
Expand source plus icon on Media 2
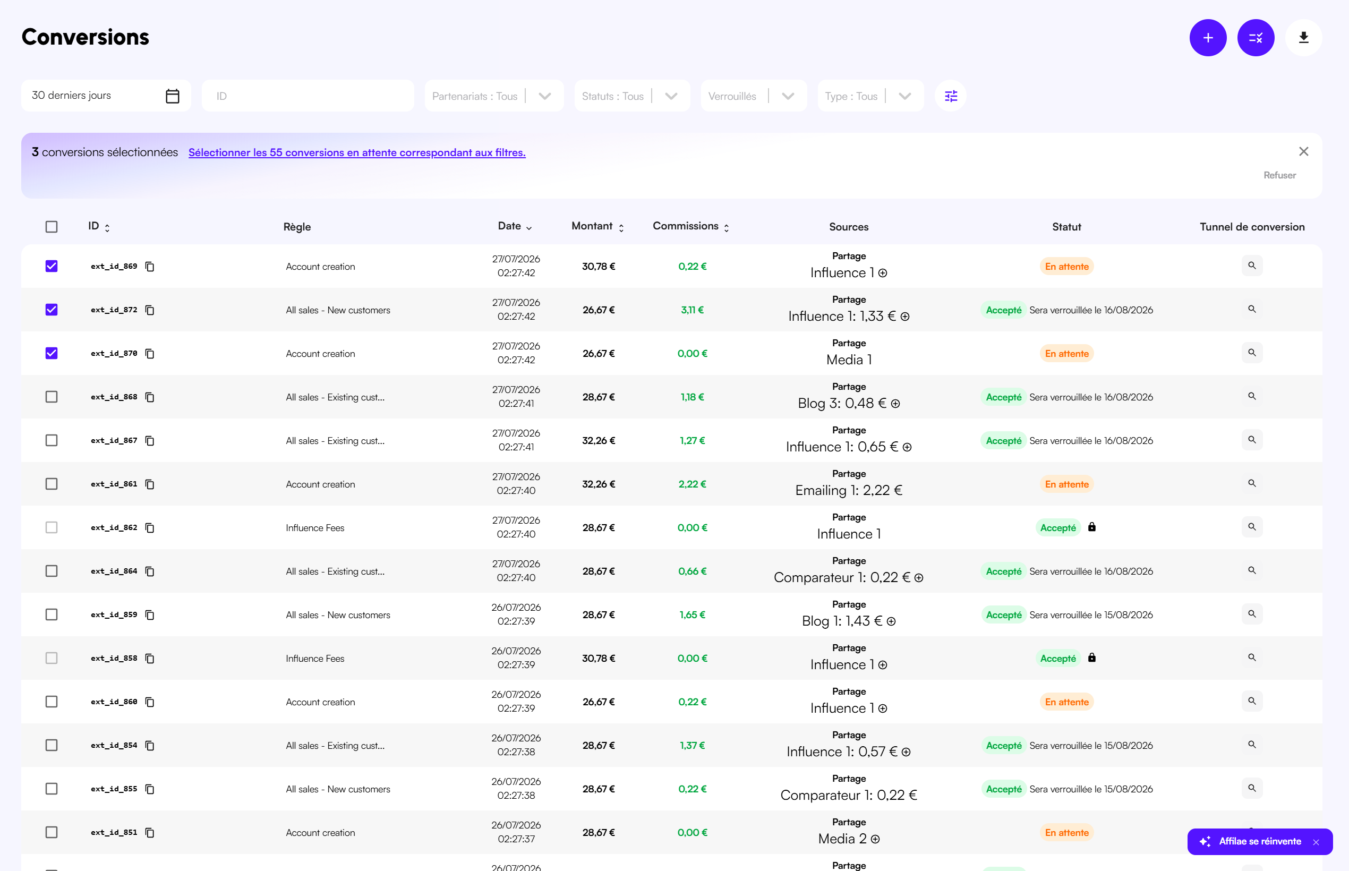[x=875, y=839]
